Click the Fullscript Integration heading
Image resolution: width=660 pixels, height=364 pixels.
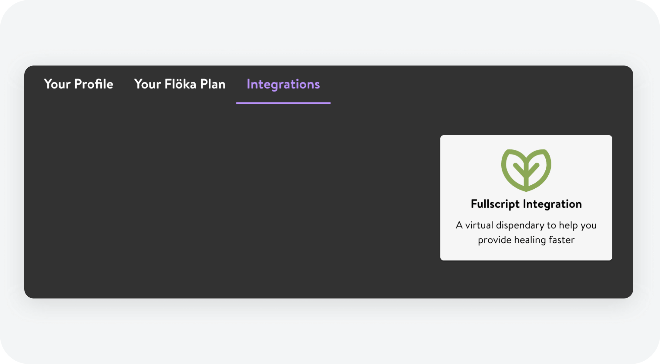point(526,204)
